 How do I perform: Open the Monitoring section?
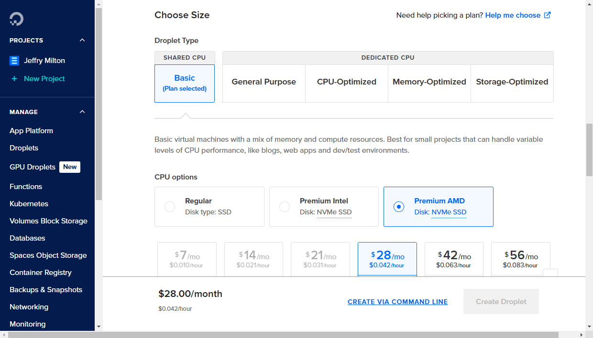pyautogui.click(x=27, y=324)
